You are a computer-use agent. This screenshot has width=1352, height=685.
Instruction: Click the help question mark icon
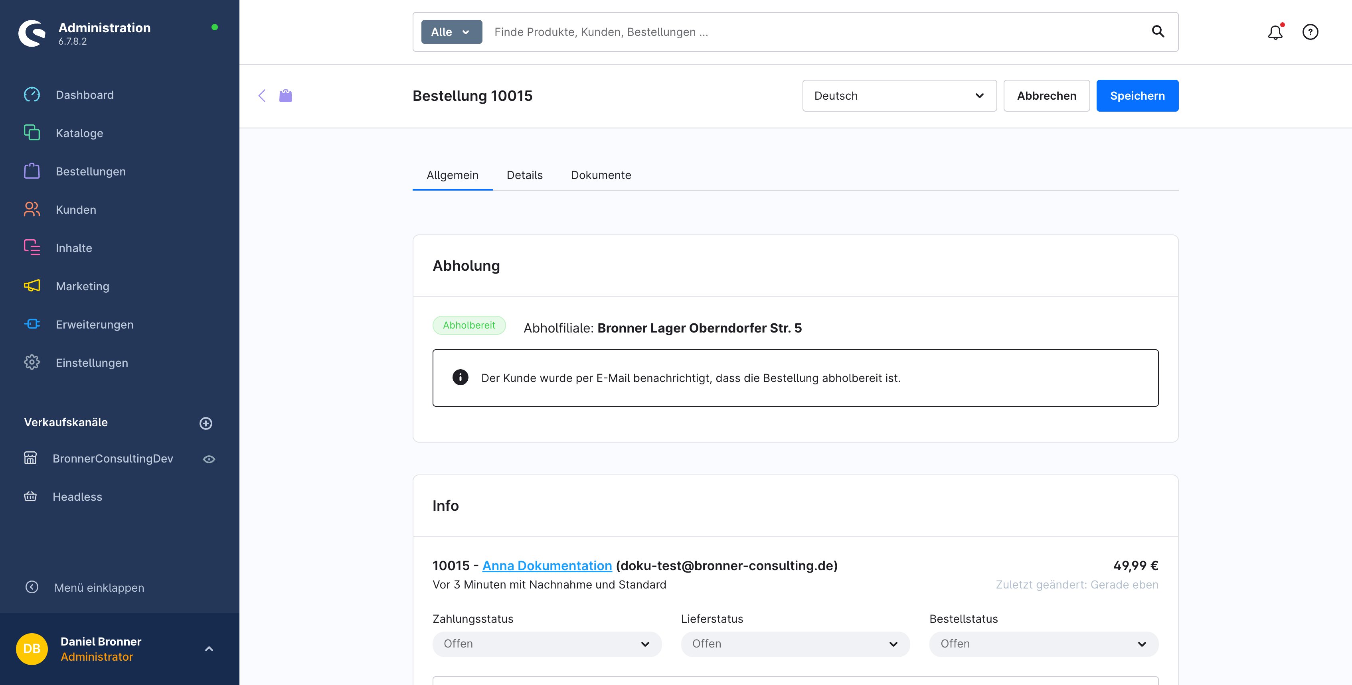pos(1309,32)
